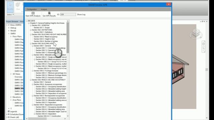Click the navigation wheel icon in 3D view

[203, 44]
